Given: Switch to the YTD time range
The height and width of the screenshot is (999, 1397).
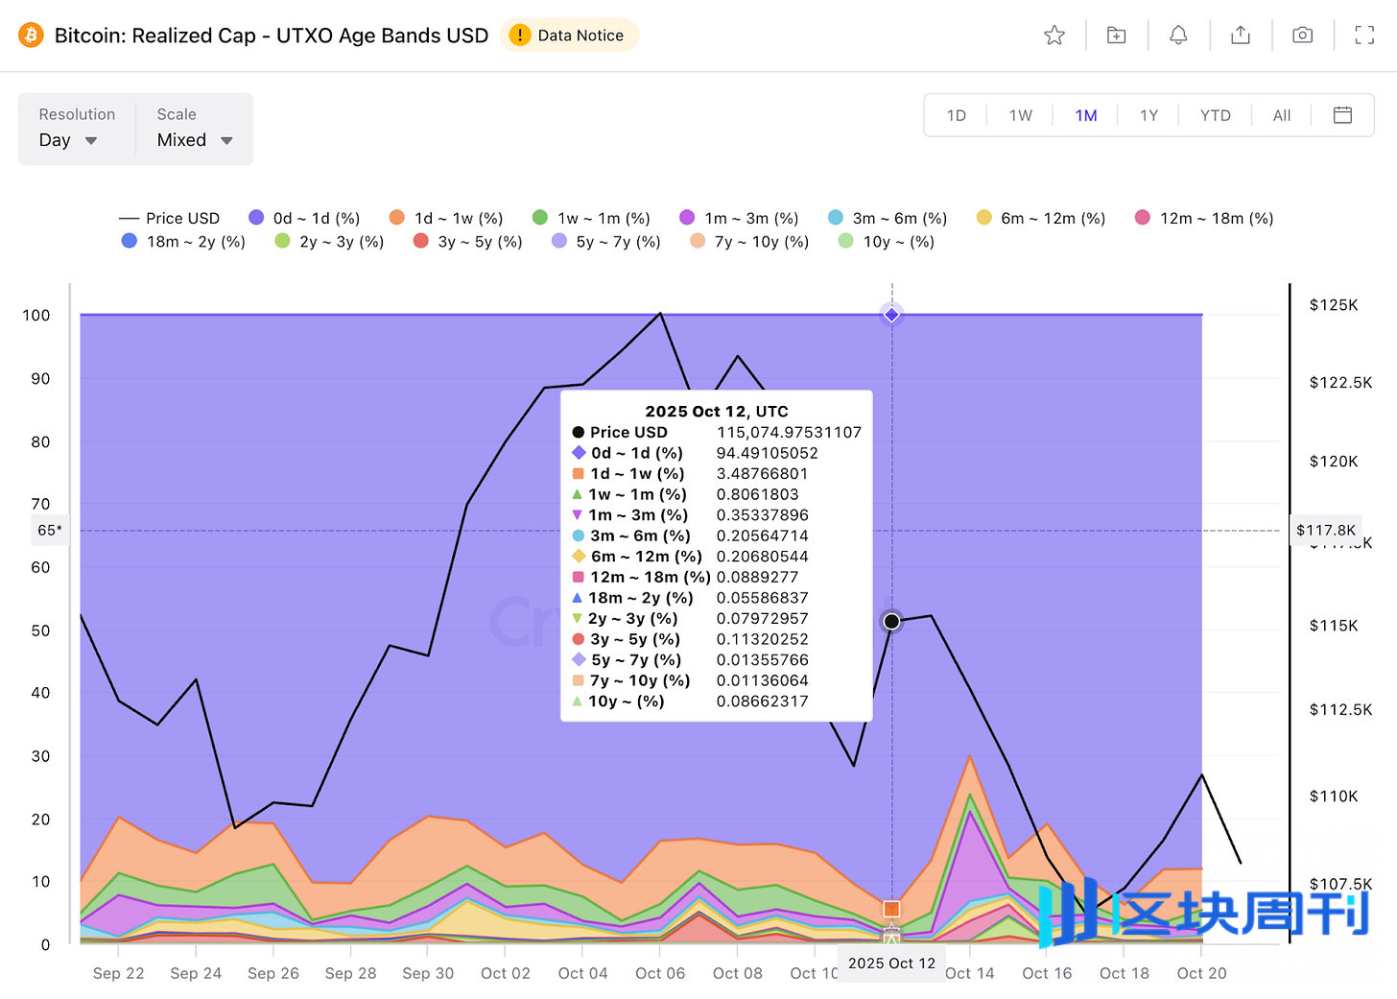Looking at the screenshot, I should pos(1215,115).
